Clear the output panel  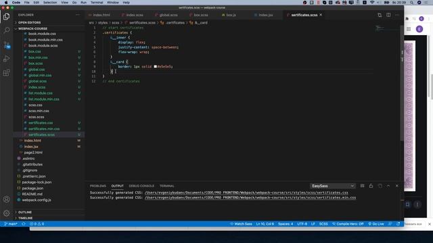363,186
